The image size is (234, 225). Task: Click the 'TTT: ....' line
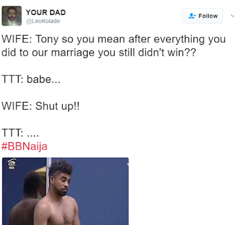pyautogui.click(x=20, y=133)
